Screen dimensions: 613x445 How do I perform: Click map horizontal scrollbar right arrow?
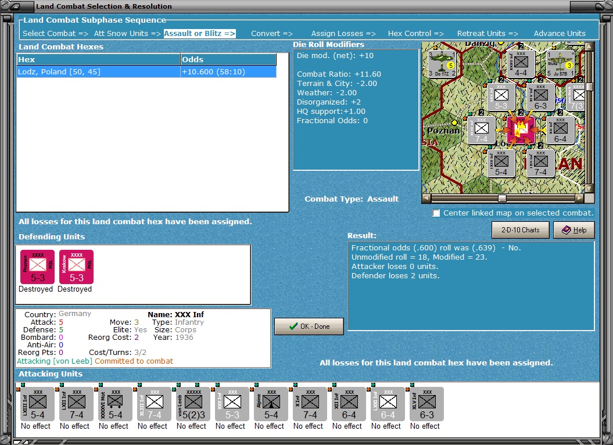tap(580, 198)
